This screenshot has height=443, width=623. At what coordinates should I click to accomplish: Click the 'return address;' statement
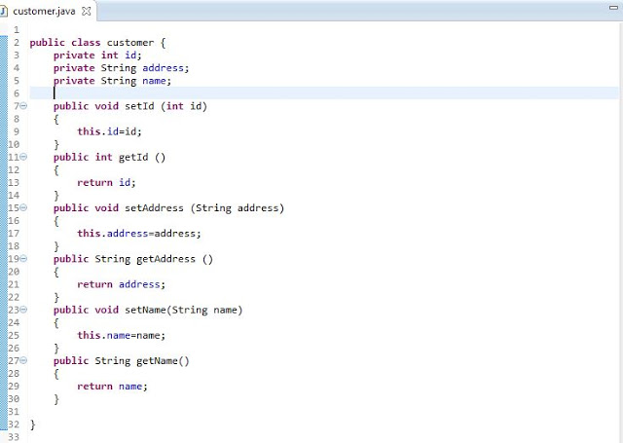point(121,284)
